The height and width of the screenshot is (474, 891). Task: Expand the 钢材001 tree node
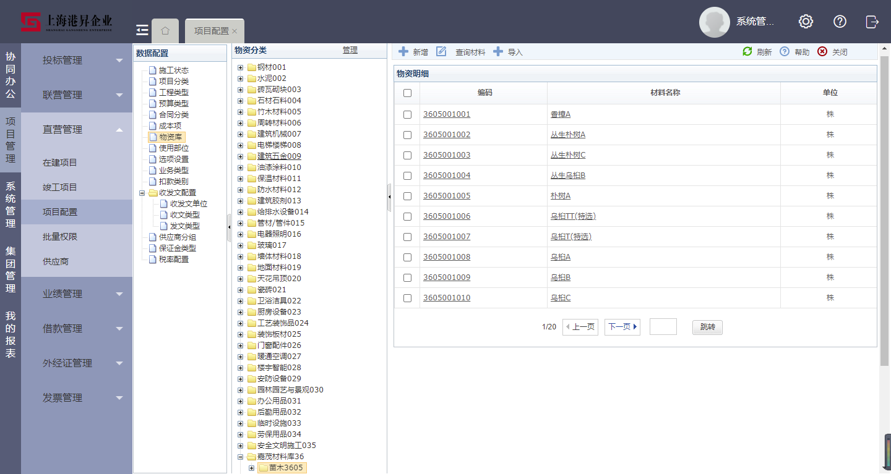[241, 67]
